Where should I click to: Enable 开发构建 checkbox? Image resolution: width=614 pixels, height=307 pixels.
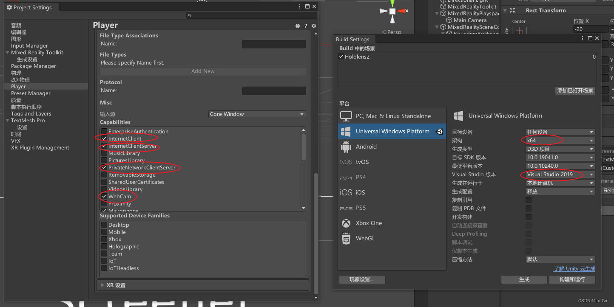529,217
